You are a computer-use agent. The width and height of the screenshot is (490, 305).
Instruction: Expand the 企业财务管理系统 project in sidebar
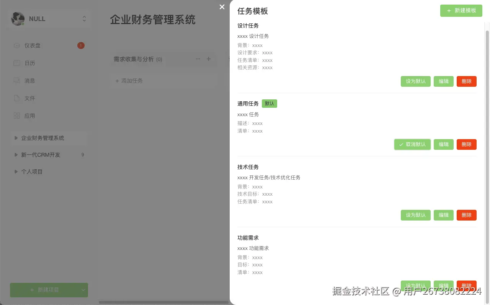[x=16, y=138]
